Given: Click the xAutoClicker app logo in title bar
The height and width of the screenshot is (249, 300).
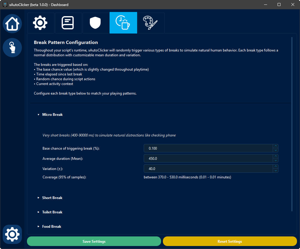Looking at the screenshot, I should tap(5, 4).
